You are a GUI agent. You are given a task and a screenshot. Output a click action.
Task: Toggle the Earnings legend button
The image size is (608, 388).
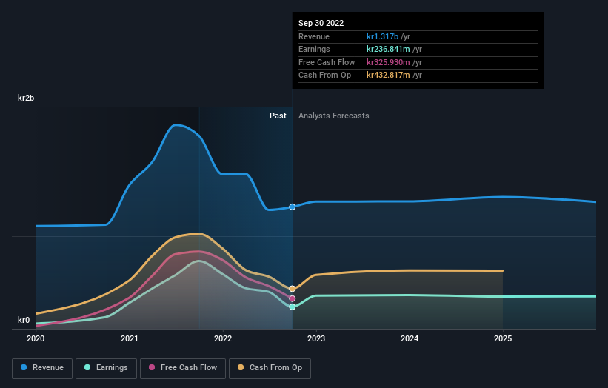click(106, 368)
